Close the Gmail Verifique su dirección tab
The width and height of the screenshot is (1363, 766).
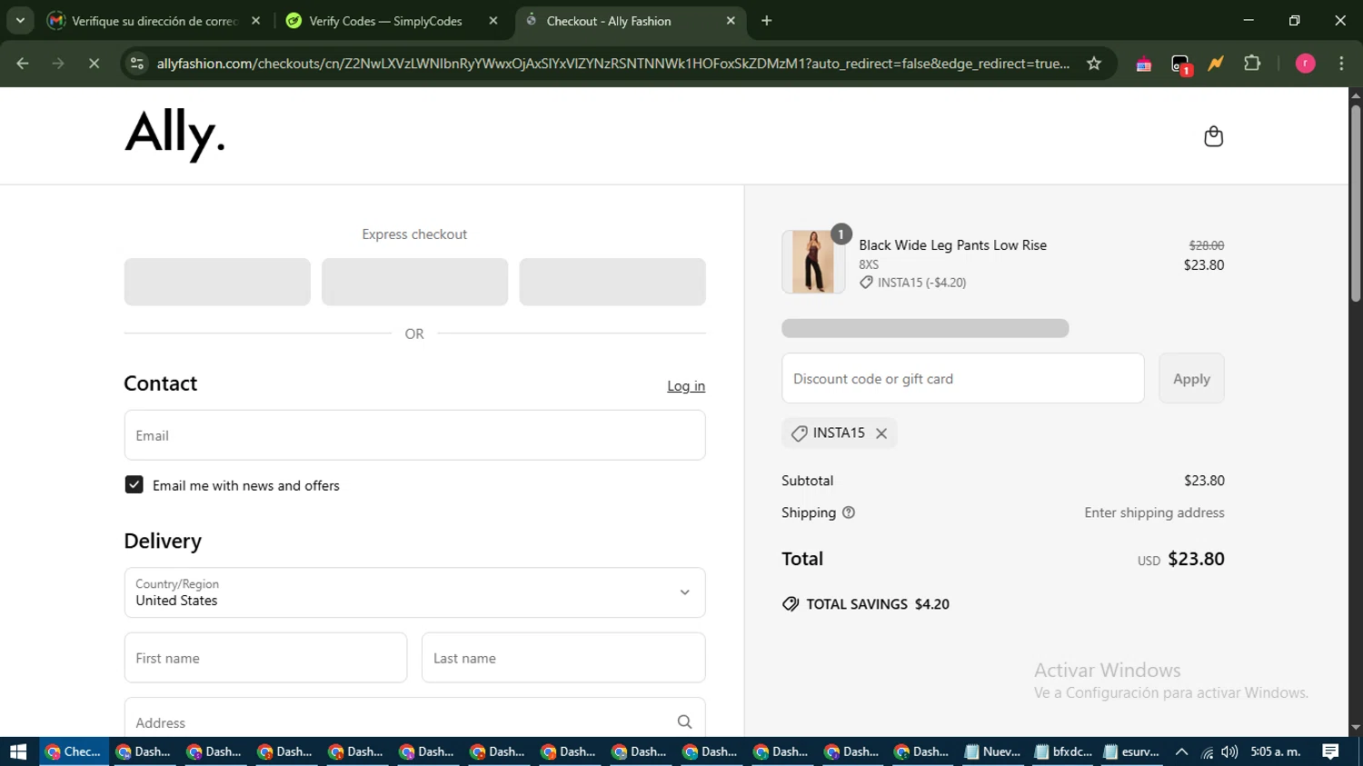click(256, 21)
